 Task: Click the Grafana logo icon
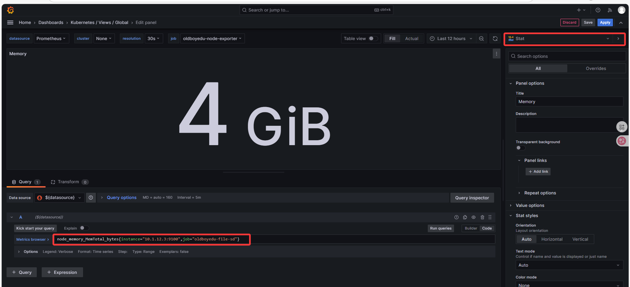click(x=11, y=10)
